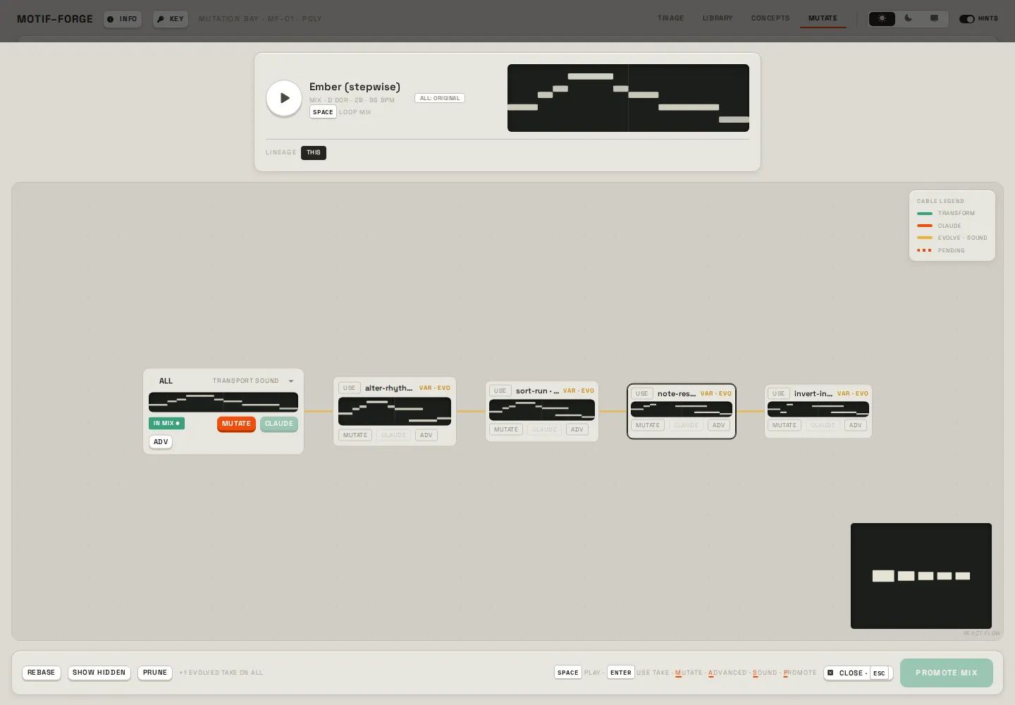
Task: Select the THIS lineage chip
Action: [314, 152]
